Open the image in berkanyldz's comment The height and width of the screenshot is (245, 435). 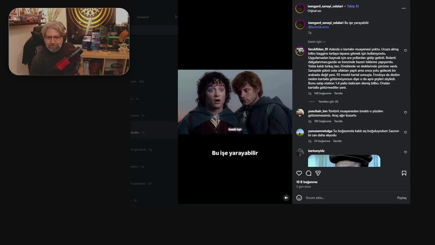344,161
